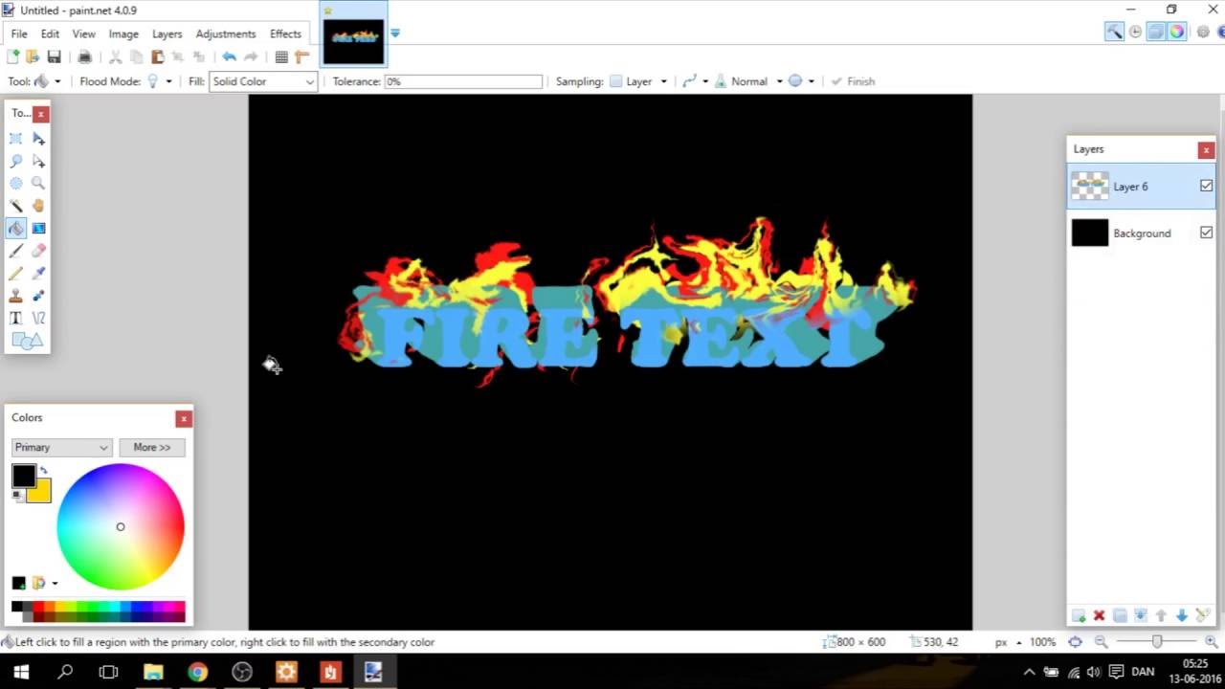Open the Primary color mode dropdown
Viewport: 1225px width, 689px height.
pos(62,447)
